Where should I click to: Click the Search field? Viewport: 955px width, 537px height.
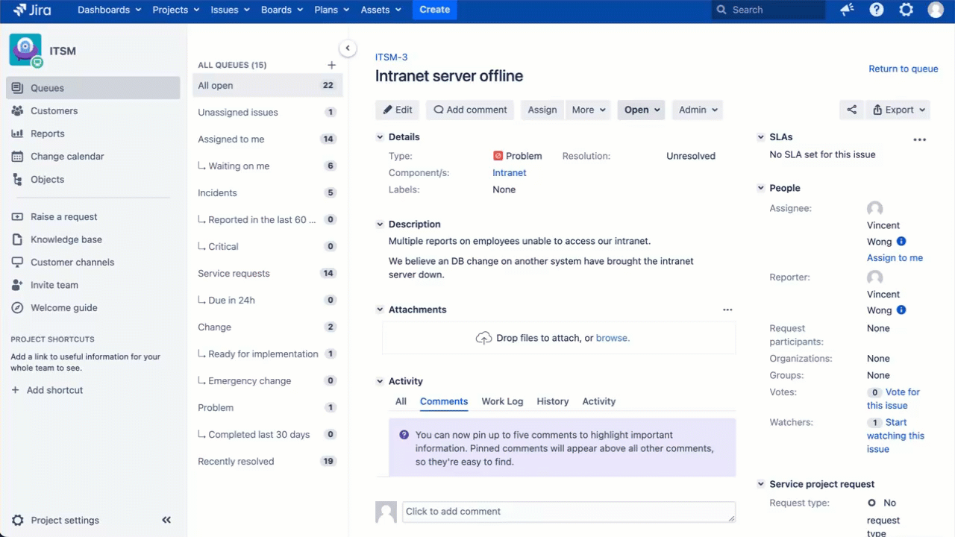tap(768, 10)
